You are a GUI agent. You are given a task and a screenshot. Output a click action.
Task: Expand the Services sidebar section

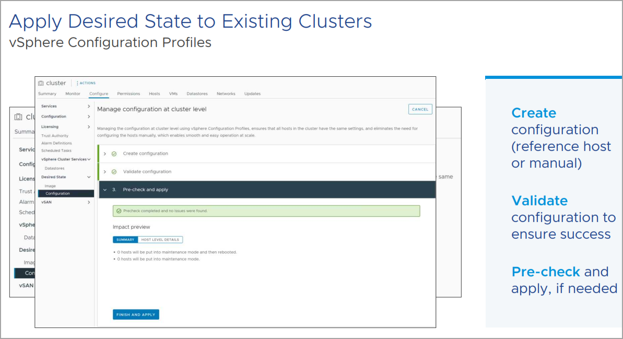[x=89, y=107]
